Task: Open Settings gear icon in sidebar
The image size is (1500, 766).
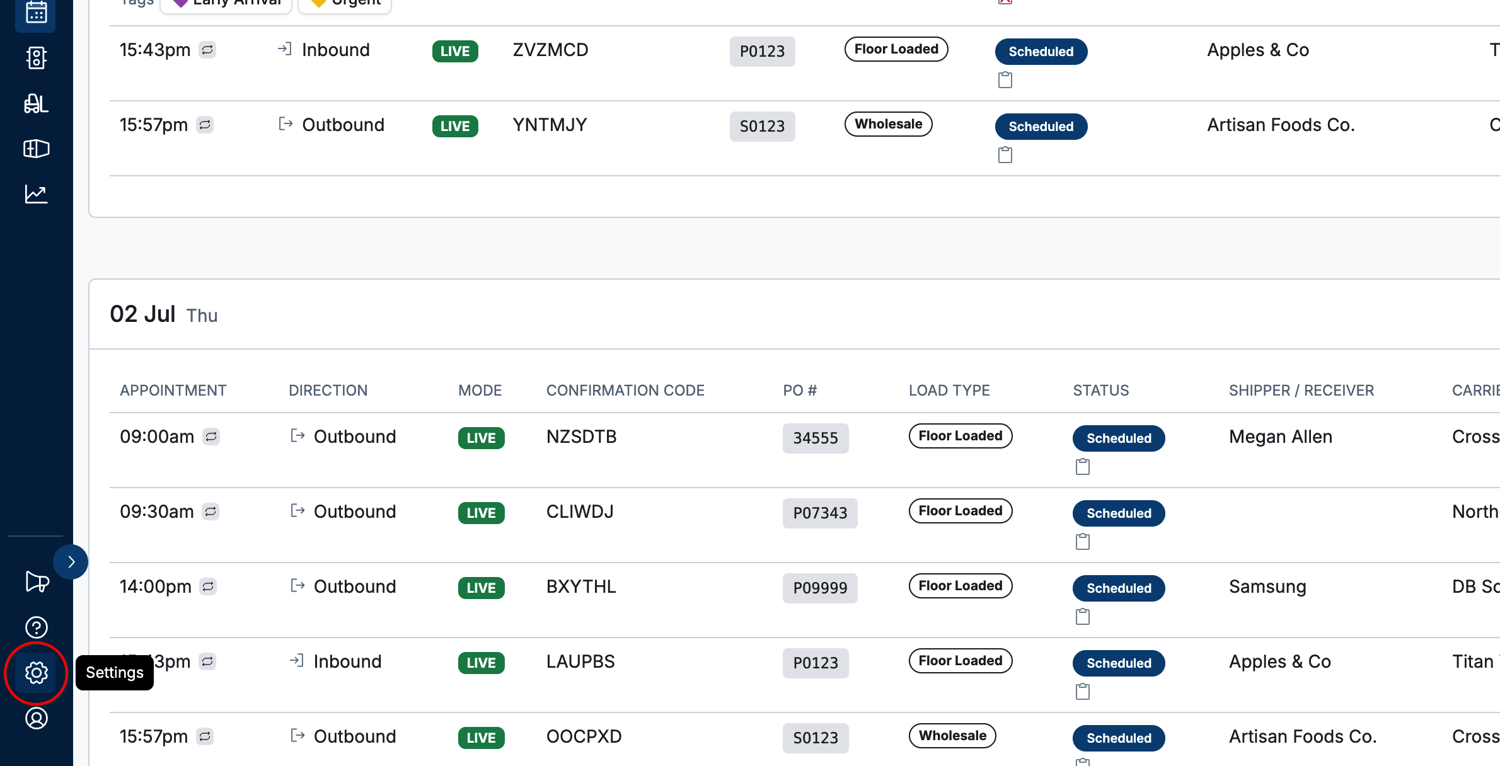Action: pos(37,673)
